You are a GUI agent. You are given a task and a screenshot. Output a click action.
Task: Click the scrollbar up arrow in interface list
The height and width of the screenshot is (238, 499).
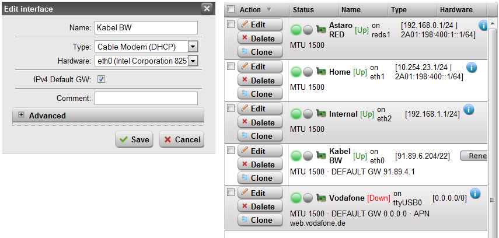point(493,23)
